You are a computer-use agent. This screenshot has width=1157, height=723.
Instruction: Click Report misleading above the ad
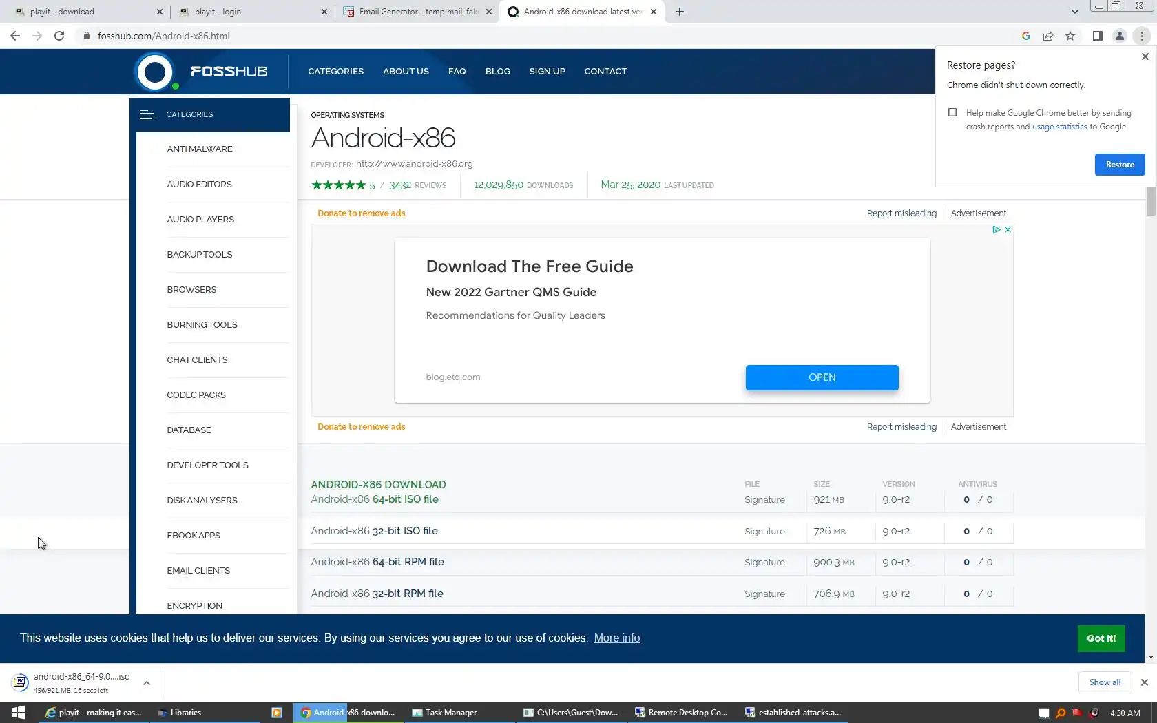pos(901,213)
